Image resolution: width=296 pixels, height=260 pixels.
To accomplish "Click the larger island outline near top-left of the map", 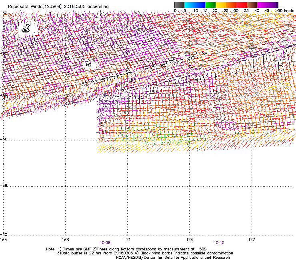I will pyautogui.click(x=26, y=28).
